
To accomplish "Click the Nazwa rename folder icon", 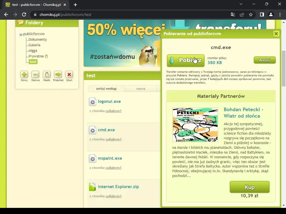I will [x=35, y=74].
